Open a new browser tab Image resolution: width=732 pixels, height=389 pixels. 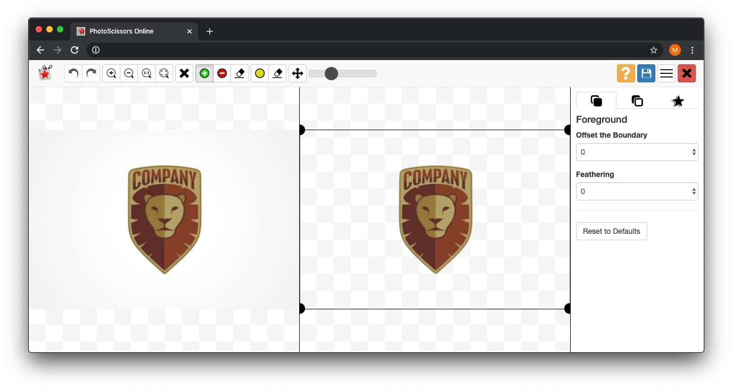210,31
